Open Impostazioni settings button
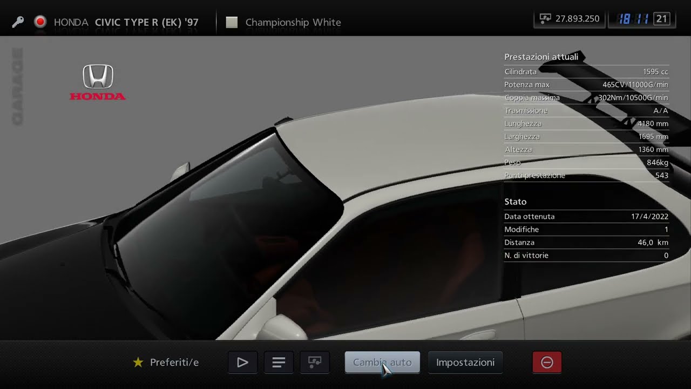The height and width of the screenshot is (389, 691). [x=465, y=363]
